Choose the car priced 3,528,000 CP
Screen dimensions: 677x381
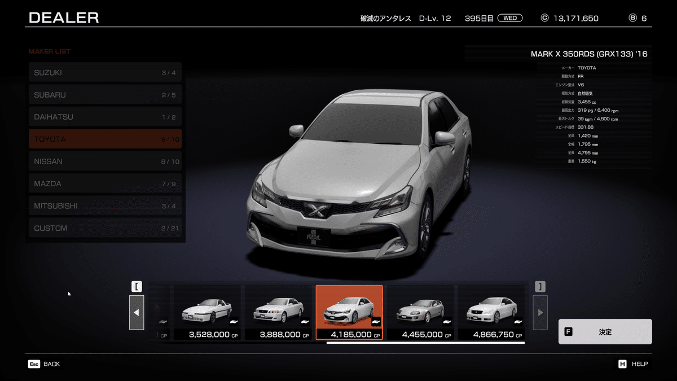point(207,312)
